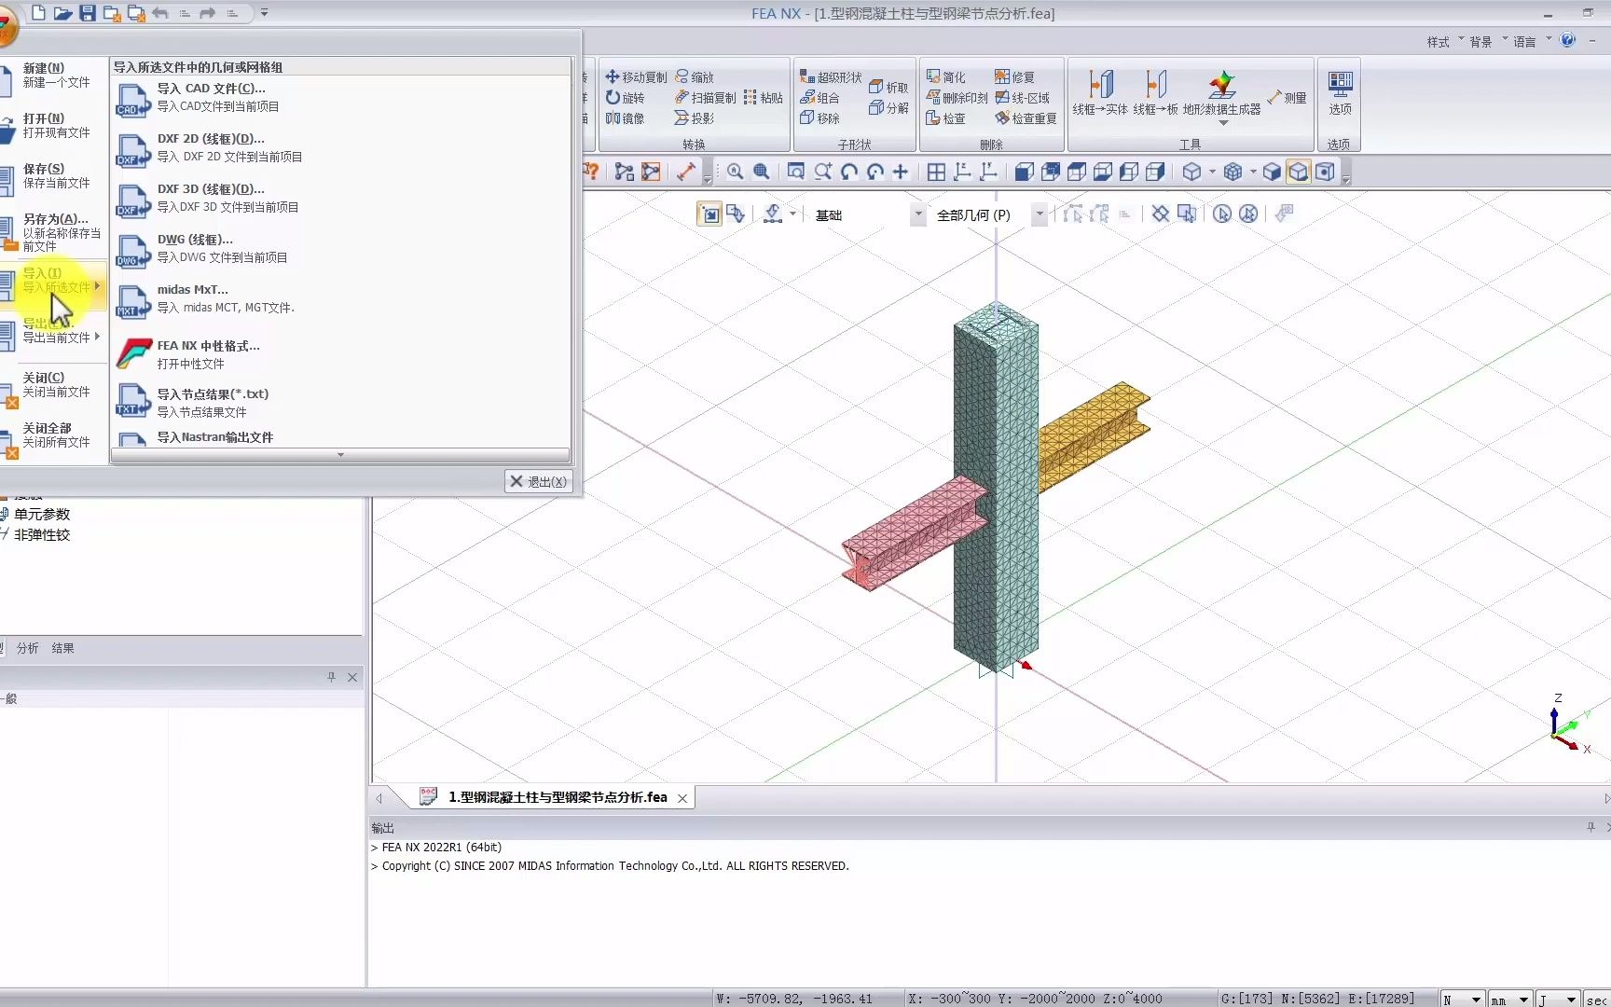Screen dimensions: 1611x1007
Task: Toggle the active selection mode button left of 基础
Action: 709,214
